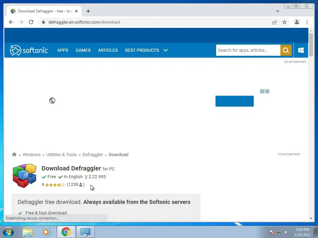This screenshot has width=318, height=238.
Task: Open Windows Explorer from taskbar
Action: click(28, 232)
